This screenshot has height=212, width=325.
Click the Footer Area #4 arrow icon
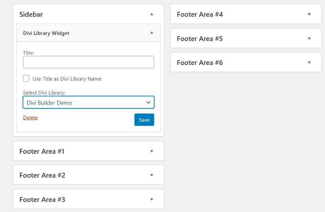(309, 14)
